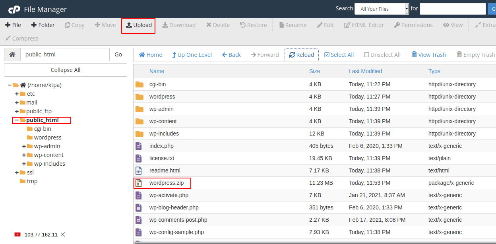Viewport: 496px width, 244px height.
Task: Click the Delete toolbar button
Action: (218, 25)
